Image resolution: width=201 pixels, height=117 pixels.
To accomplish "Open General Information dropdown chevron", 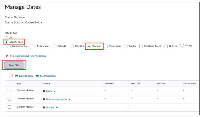I will pyautogui.click(x=69, y=99).
